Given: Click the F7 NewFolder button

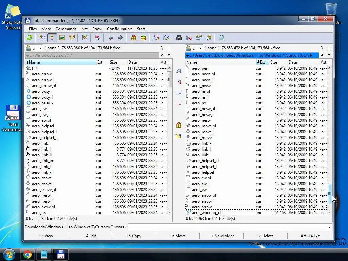Looking at the screenshot, I should coord(222,236).
